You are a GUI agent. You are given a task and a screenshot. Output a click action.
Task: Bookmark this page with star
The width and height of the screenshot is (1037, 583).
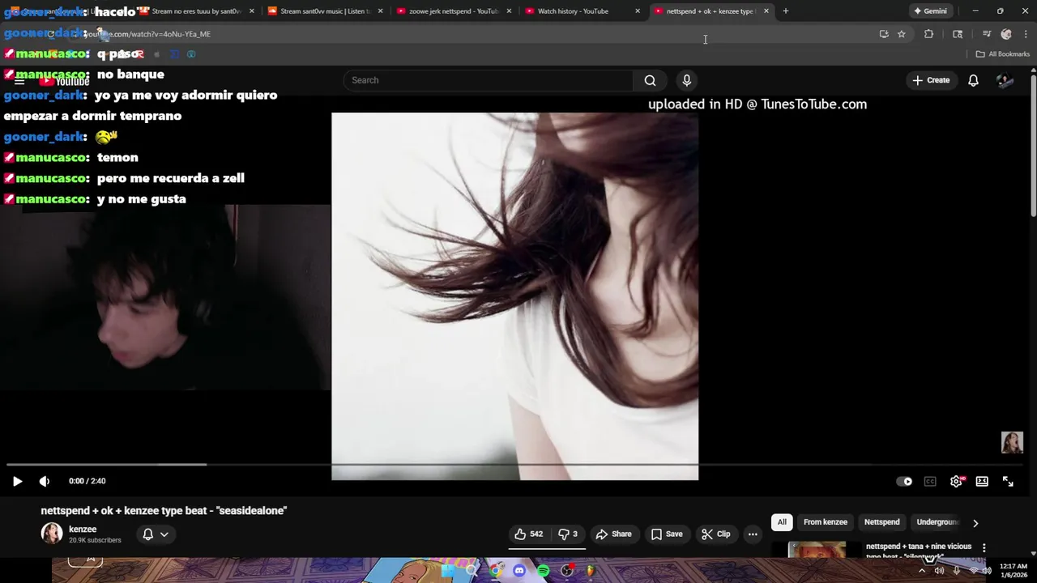coord(901,34)
